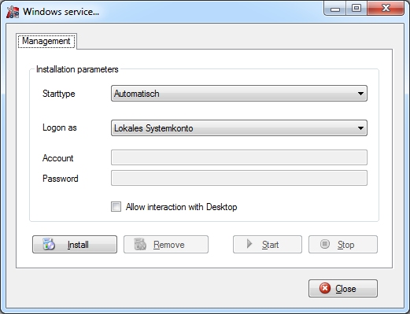Click the Account label text
The image size is (410, 314).
click(57, 158)
